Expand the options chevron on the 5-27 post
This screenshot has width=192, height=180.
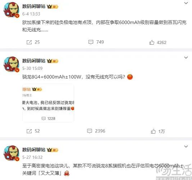186,146
